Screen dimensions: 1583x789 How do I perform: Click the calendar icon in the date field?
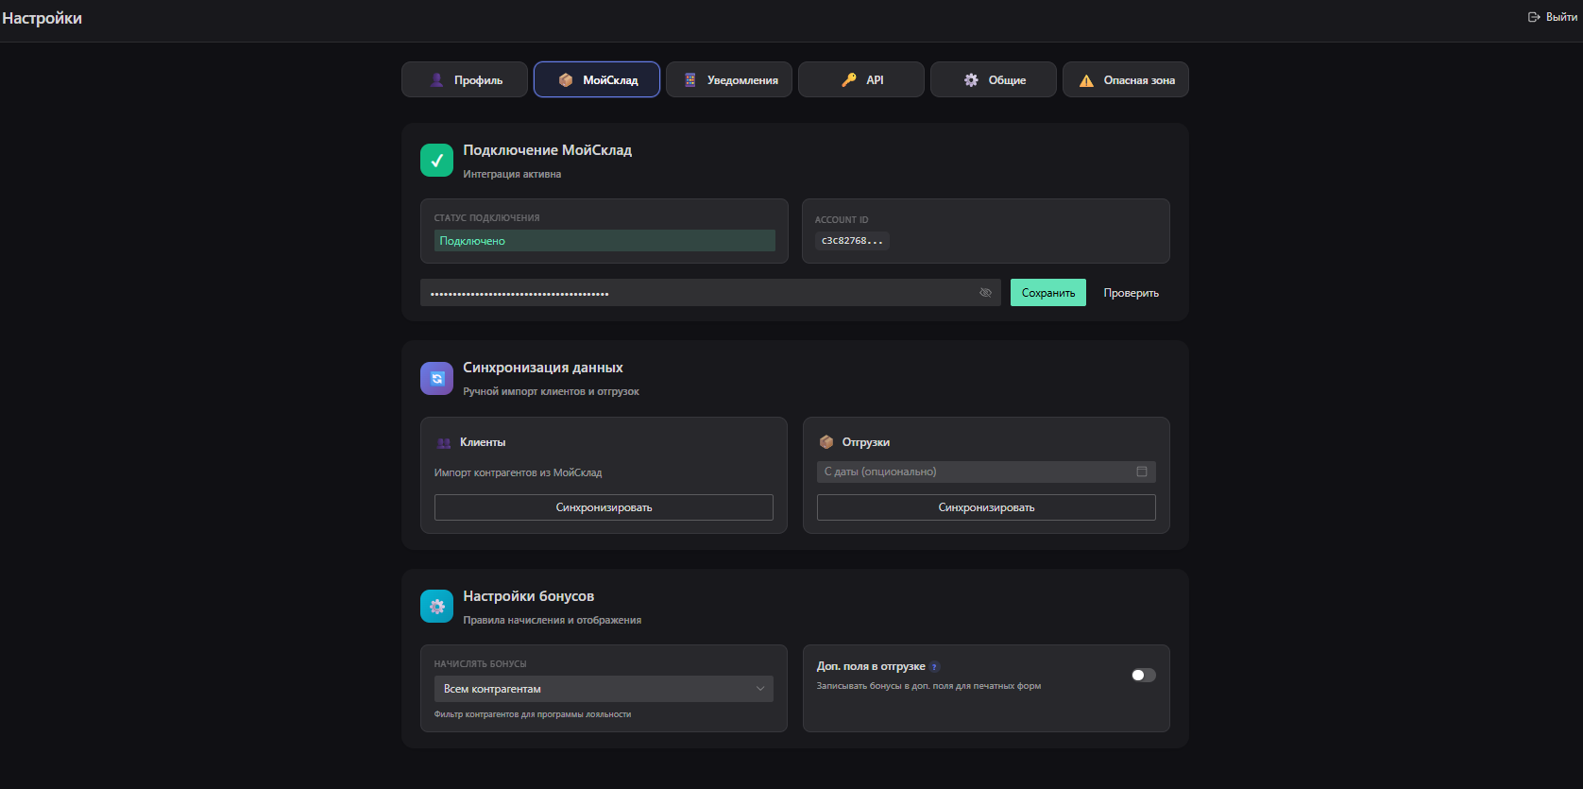[x=1141, y=472]
